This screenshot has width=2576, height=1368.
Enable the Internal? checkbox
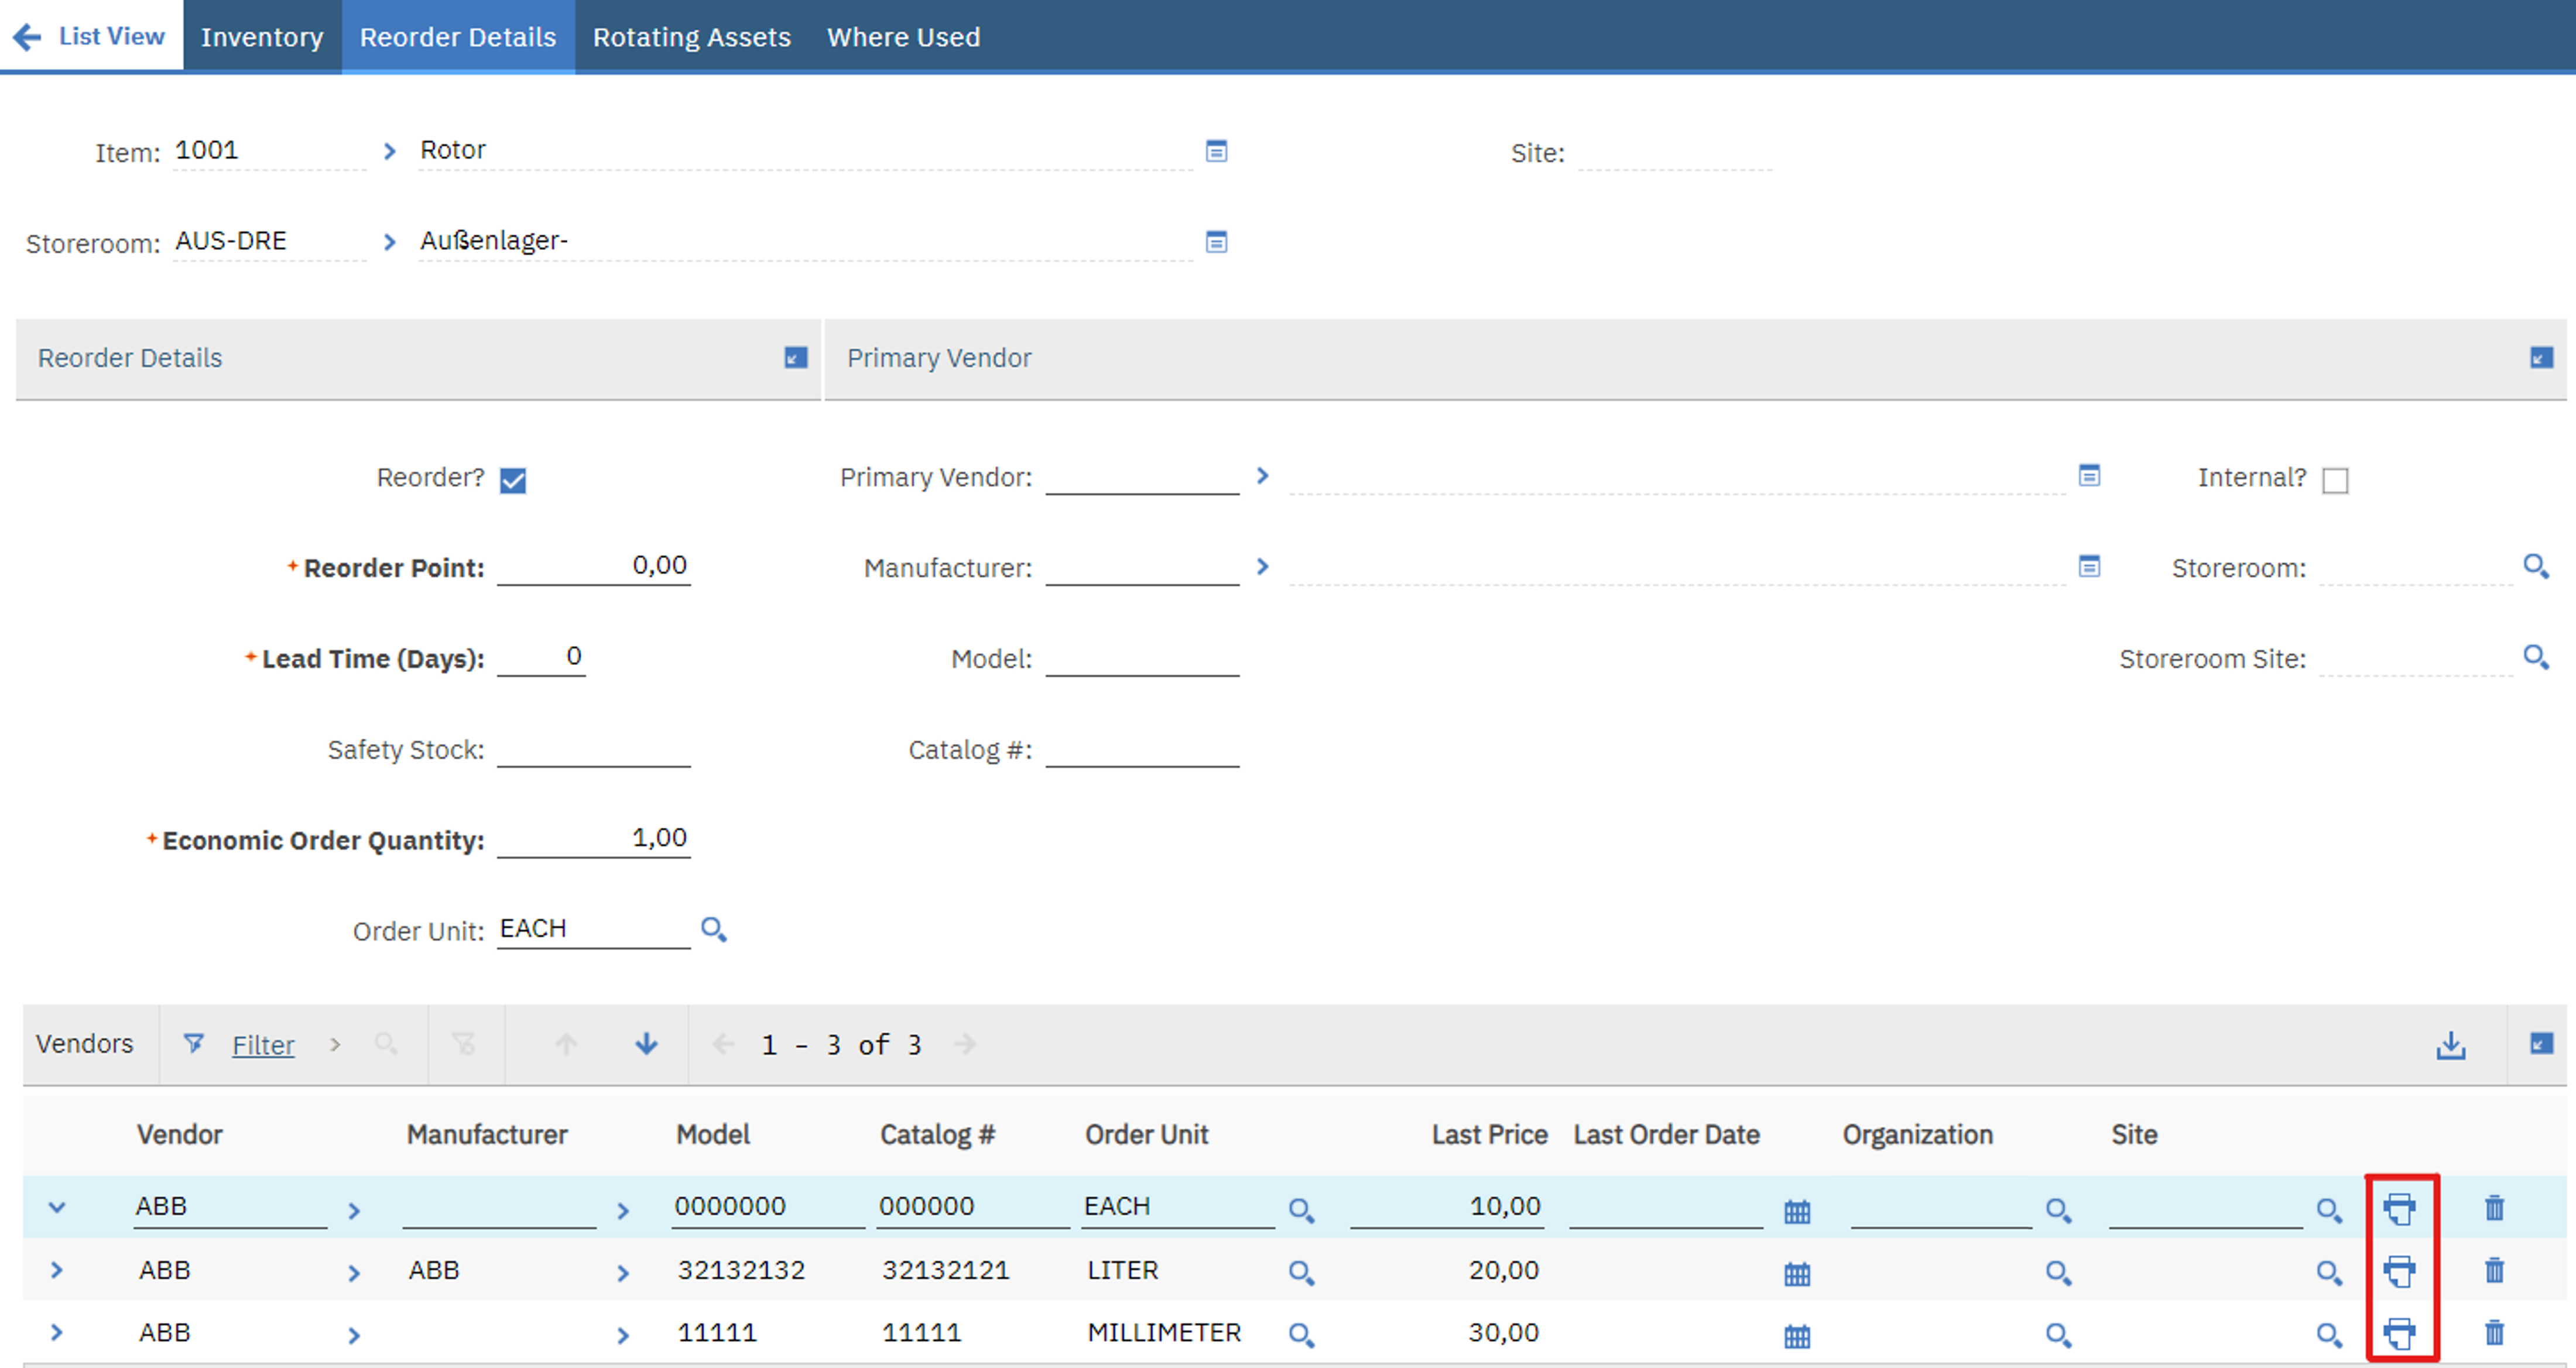coord(2336,481)
